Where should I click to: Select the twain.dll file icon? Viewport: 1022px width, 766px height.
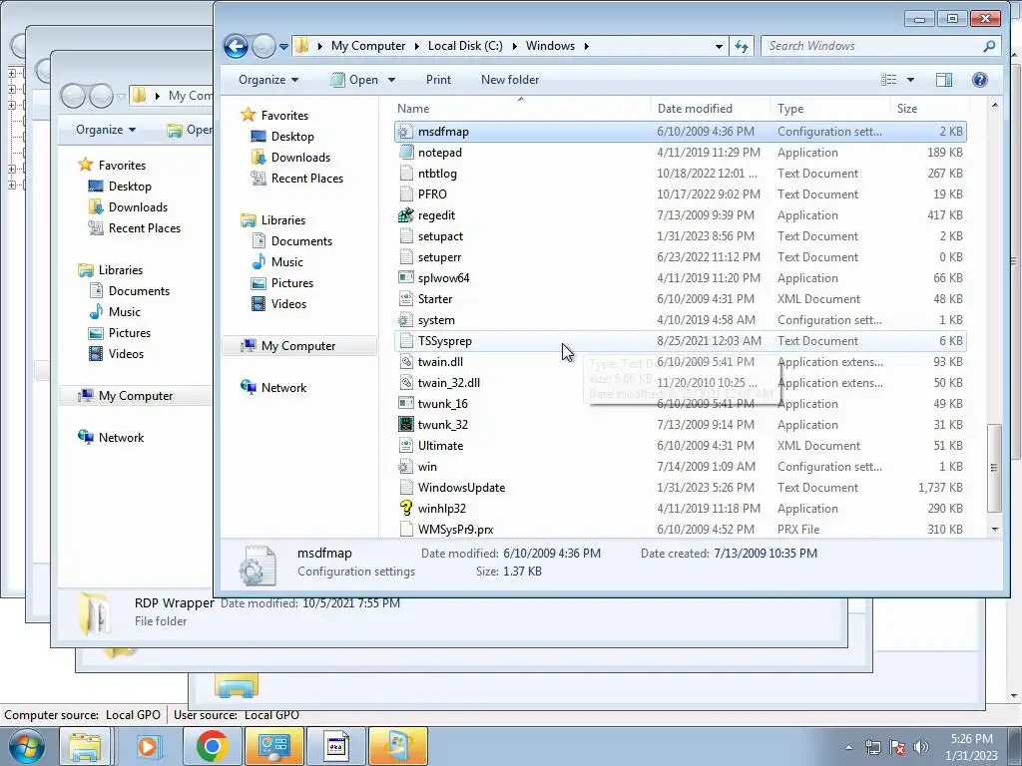tap(406, 361)
